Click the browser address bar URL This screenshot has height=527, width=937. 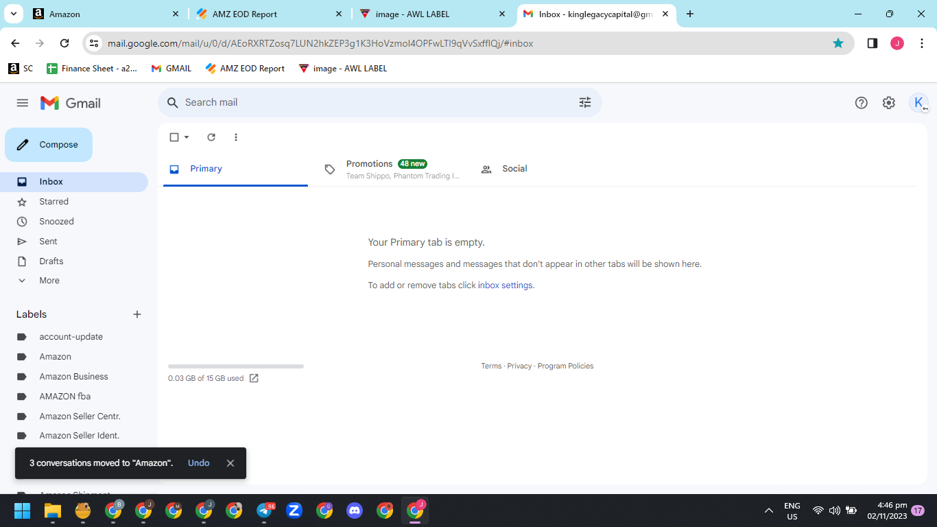coord(320,43)
